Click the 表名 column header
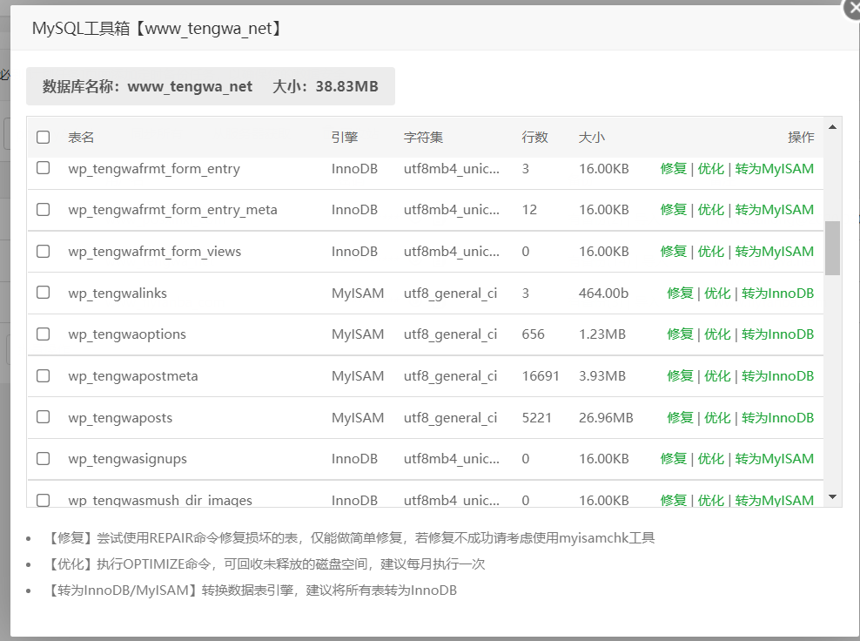This screenshot has height=641, width=860. click(x=81, y=137)
